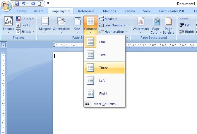Save document via quick access toolbar
197x134 pixels.
(x=17, y=3)
